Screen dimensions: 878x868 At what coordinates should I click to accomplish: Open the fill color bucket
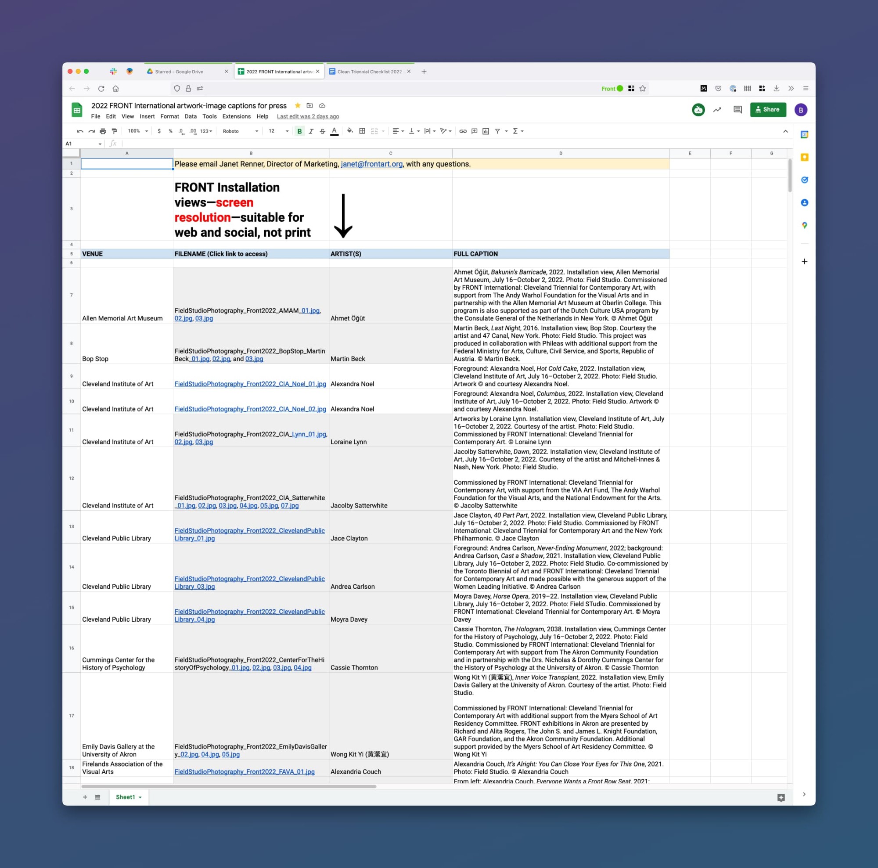pos(350,131)
